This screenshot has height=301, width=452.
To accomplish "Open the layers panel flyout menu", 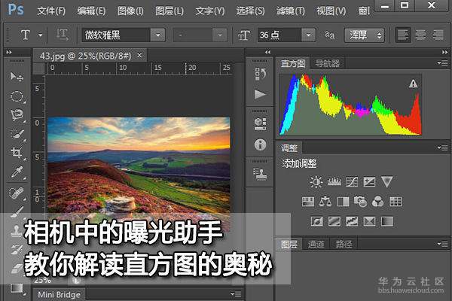I will [x=442, y=244].
